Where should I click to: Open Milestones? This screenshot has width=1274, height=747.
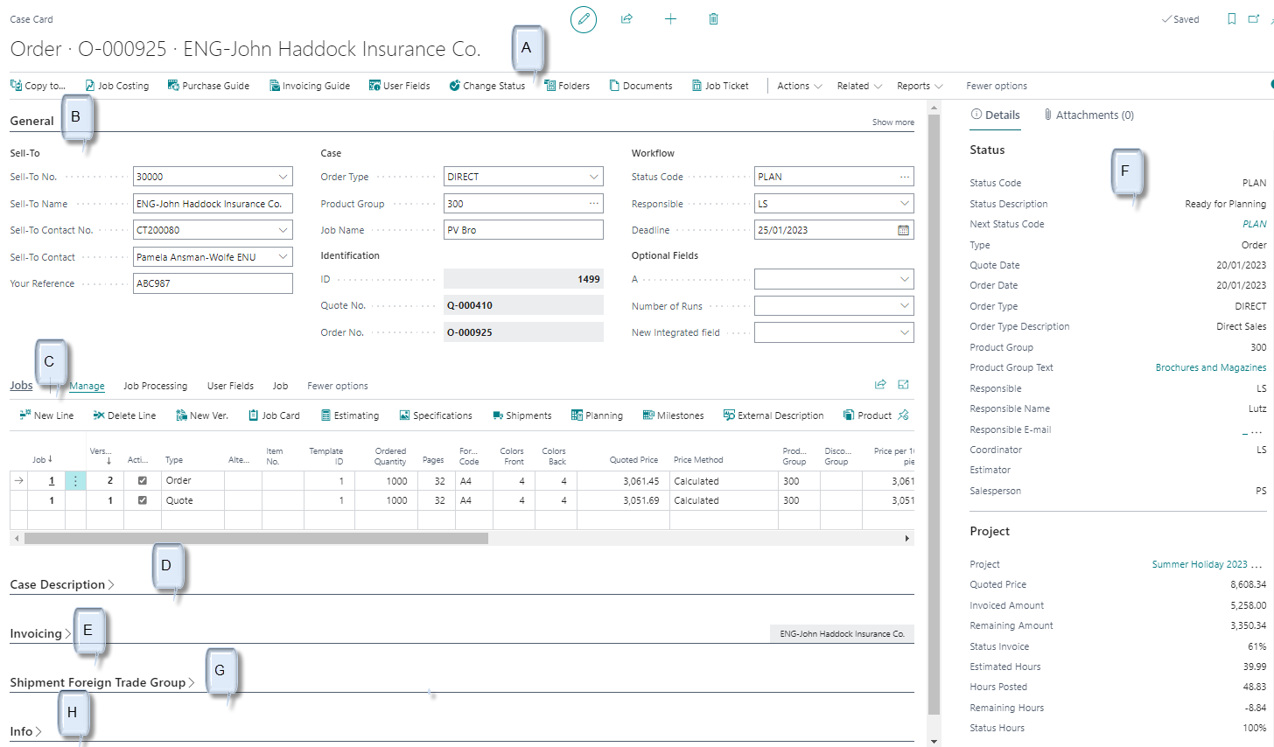pos(673,415)
